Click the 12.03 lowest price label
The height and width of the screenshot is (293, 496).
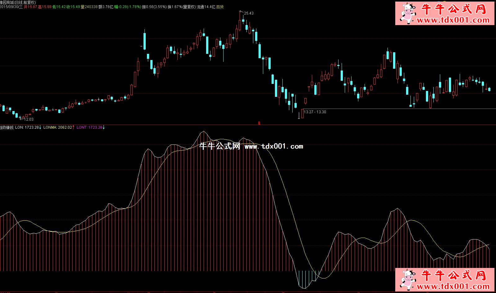[x=29, y=119]
